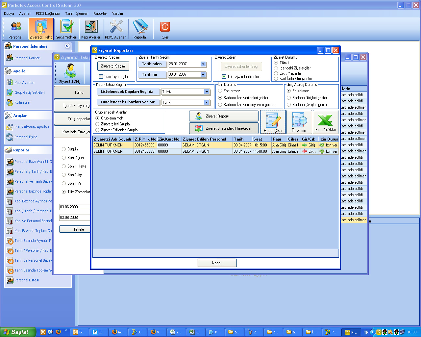Click the Raporlar toolbar icon
This screenshot has height=337, width=421.
pos(140,29)
